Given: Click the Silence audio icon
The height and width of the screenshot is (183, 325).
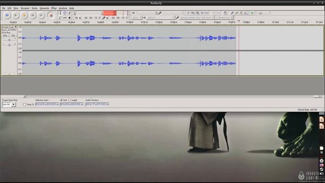Looking at the screenshot, I should 207,13.
